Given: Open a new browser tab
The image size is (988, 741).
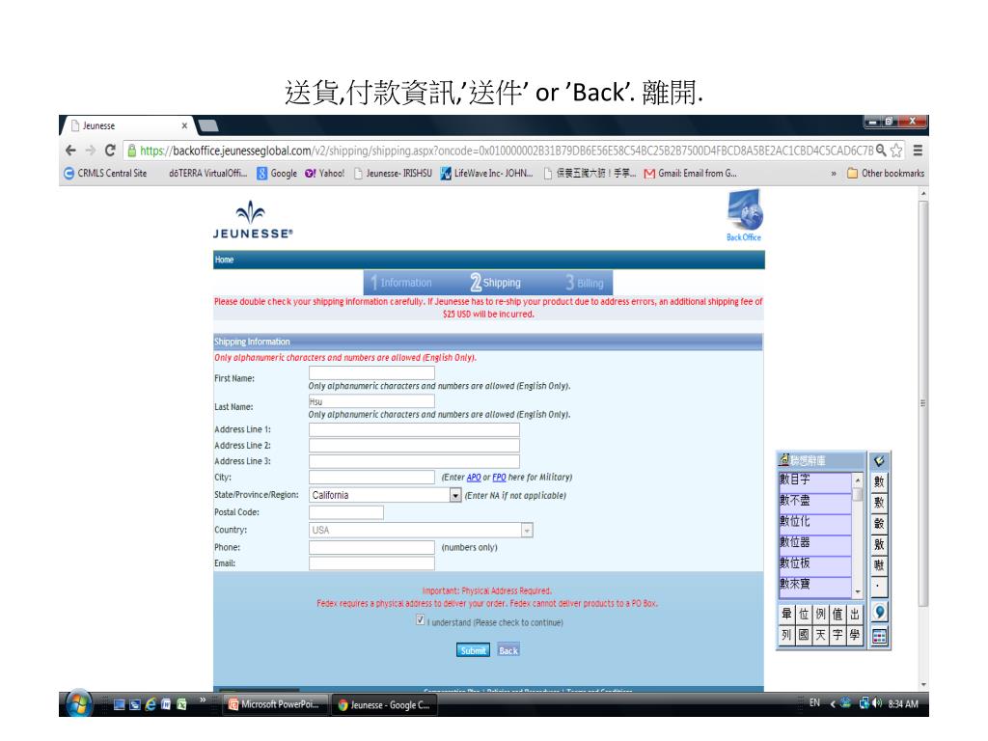Looking at the screenshot, I should click(x=208, y=125).
